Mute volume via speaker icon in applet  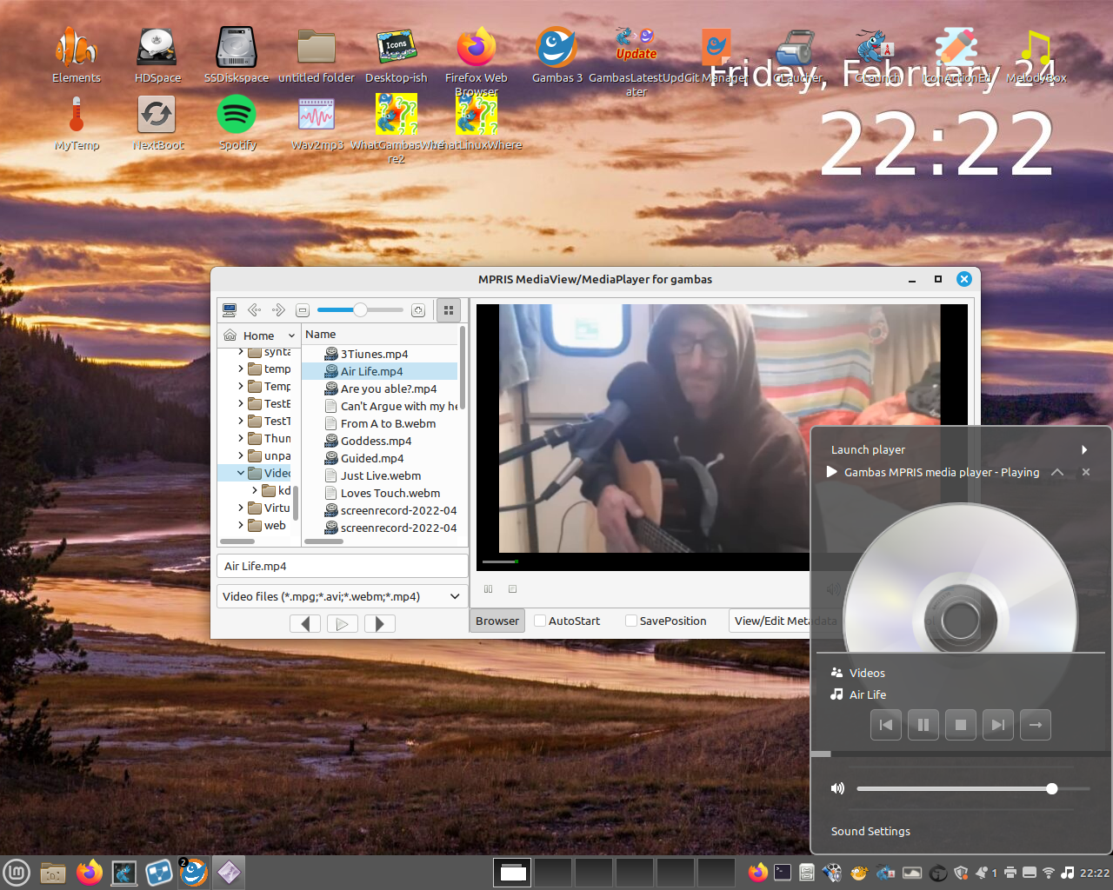(x=837, y=788)
